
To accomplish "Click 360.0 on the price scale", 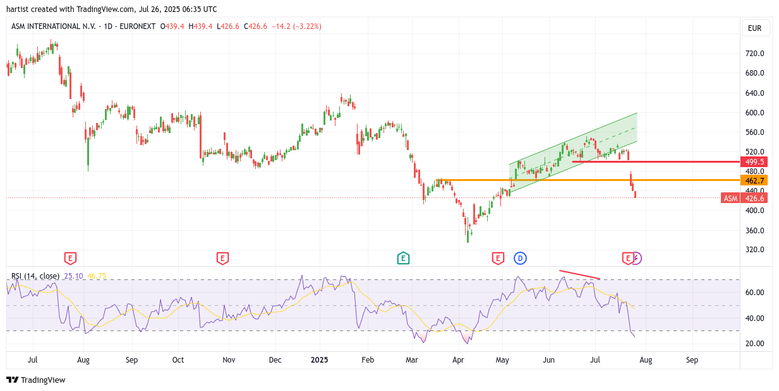I will pyautogui.click(x=754, y=231).
